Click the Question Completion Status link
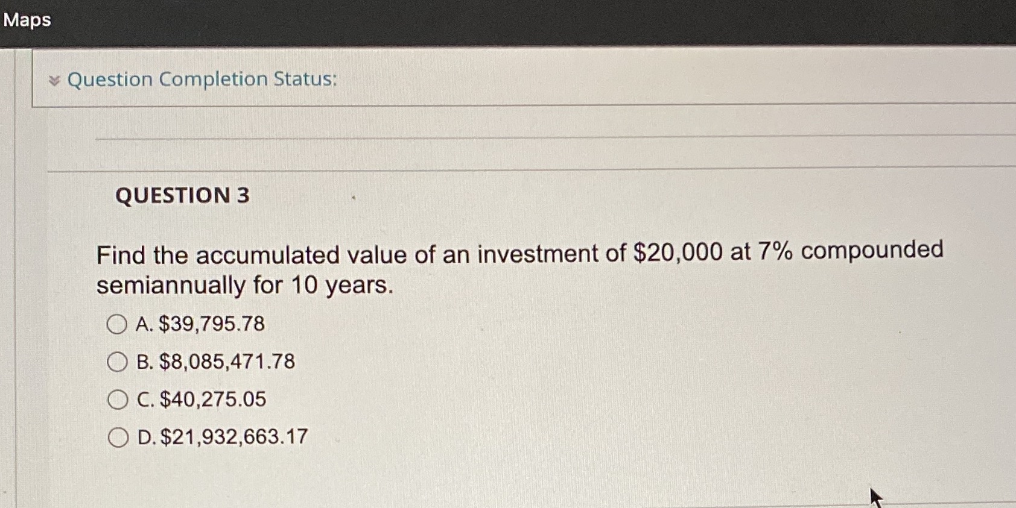This screenshot has width=1016, height=508. tap(202, 79)
